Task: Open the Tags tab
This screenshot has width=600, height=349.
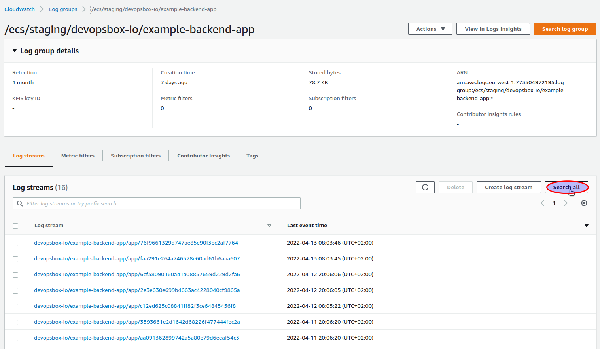Action: [252, 156]
